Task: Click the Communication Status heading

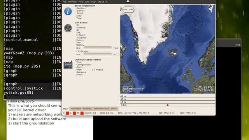Action: pyautogui.click(x=88, y=59)
